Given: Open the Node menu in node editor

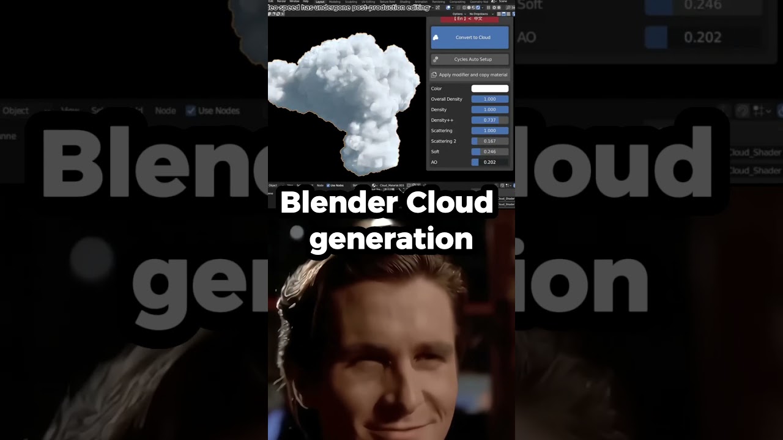Looking at the screenshot, I should (320, 185).
